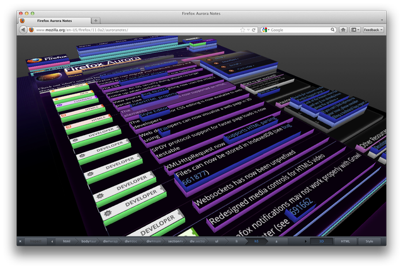
Task: Open the list all tabs dropdown
Action: click(x=382, y=20)
